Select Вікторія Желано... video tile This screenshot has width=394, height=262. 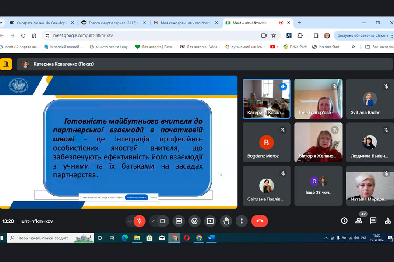point(318,142)
